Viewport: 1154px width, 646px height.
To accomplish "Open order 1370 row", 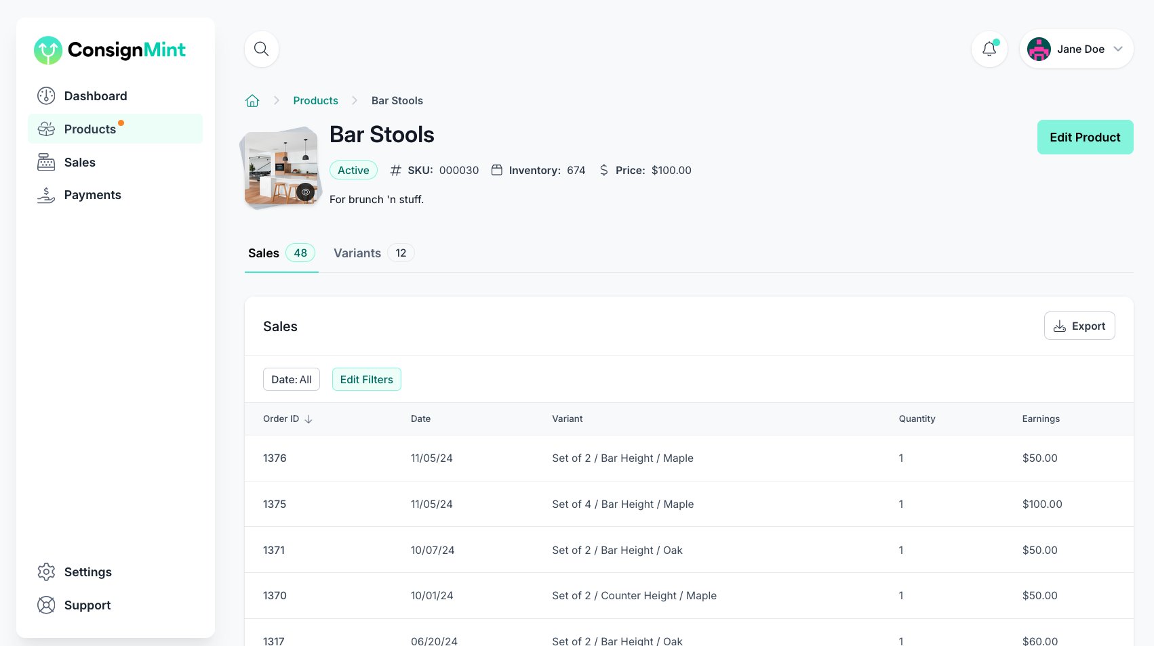I will [689, 596].
